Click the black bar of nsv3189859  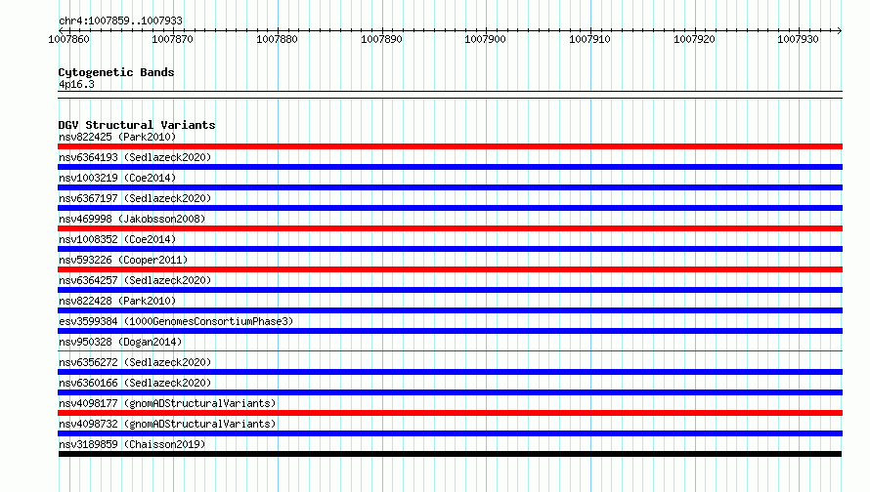point(450,454)
